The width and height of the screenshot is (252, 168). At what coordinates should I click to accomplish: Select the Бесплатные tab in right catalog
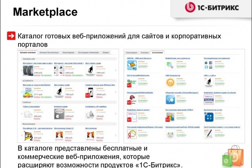tap(157, 52)
